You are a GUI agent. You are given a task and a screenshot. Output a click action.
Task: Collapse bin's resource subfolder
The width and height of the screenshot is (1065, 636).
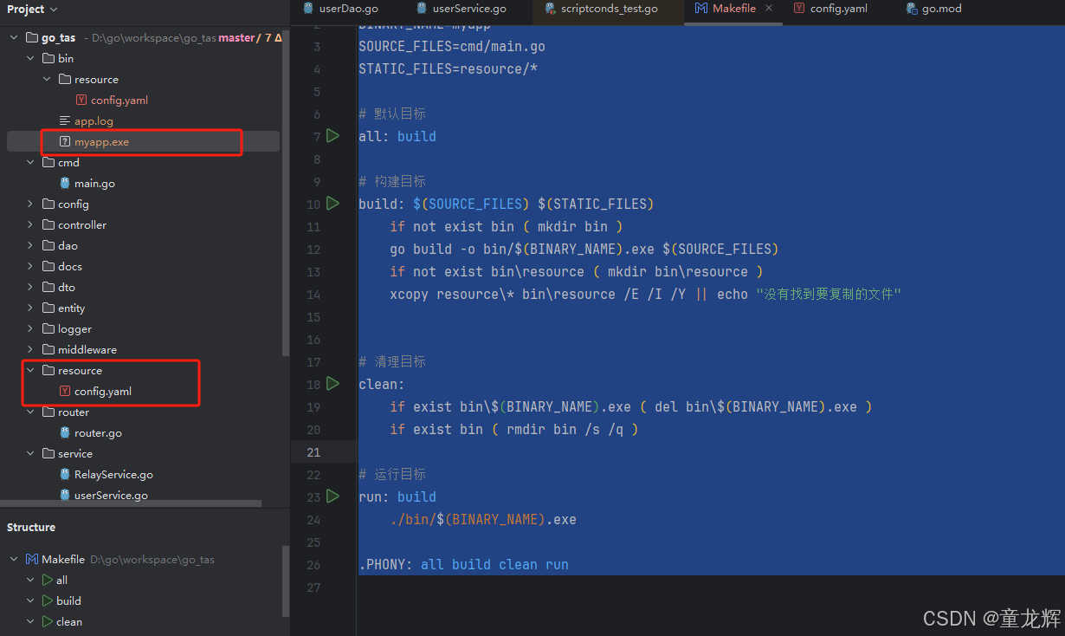[x=47, y=80]
